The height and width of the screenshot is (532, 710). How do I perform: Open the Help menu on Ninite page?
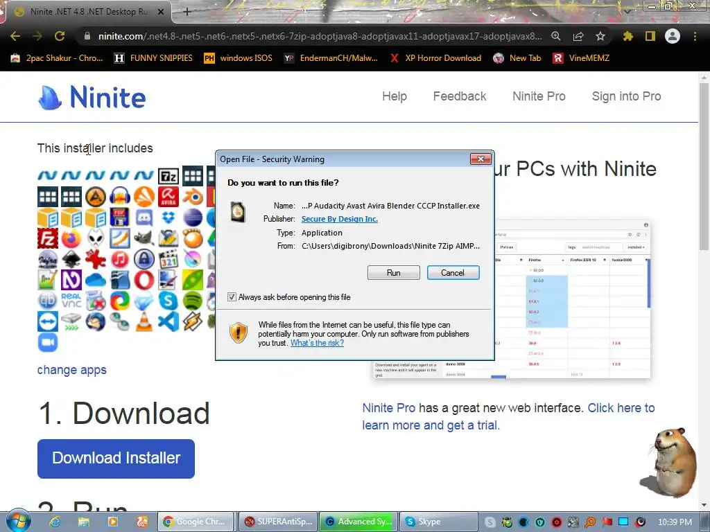tap(395, 96)
